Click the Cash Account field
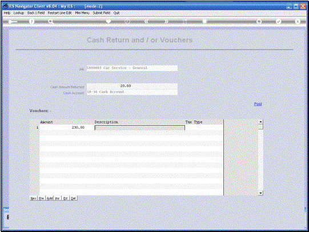The height and width of the screenshot is (232, 309). [x=132, y=92]
